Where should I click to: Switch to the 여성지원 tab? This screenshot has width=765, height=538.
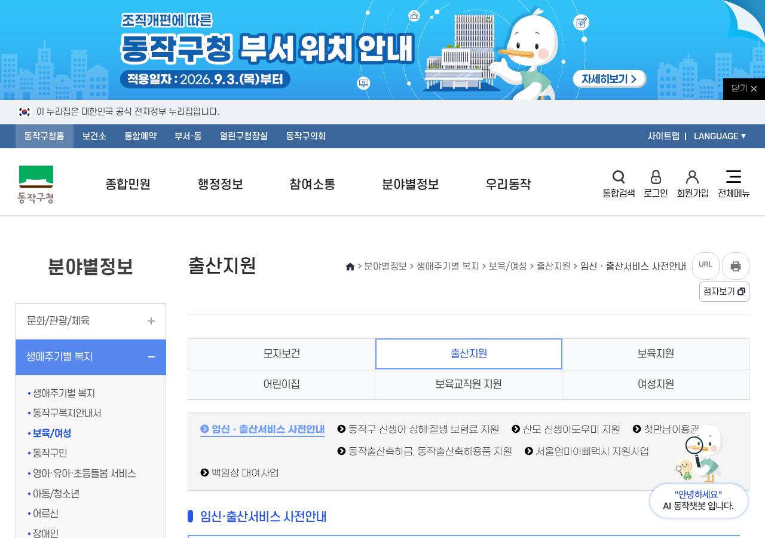(x=656, y=384)
